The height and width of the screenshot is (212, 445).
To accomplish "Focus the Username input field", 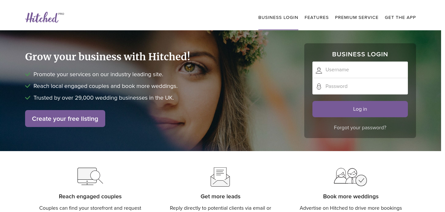I will 360,70.
